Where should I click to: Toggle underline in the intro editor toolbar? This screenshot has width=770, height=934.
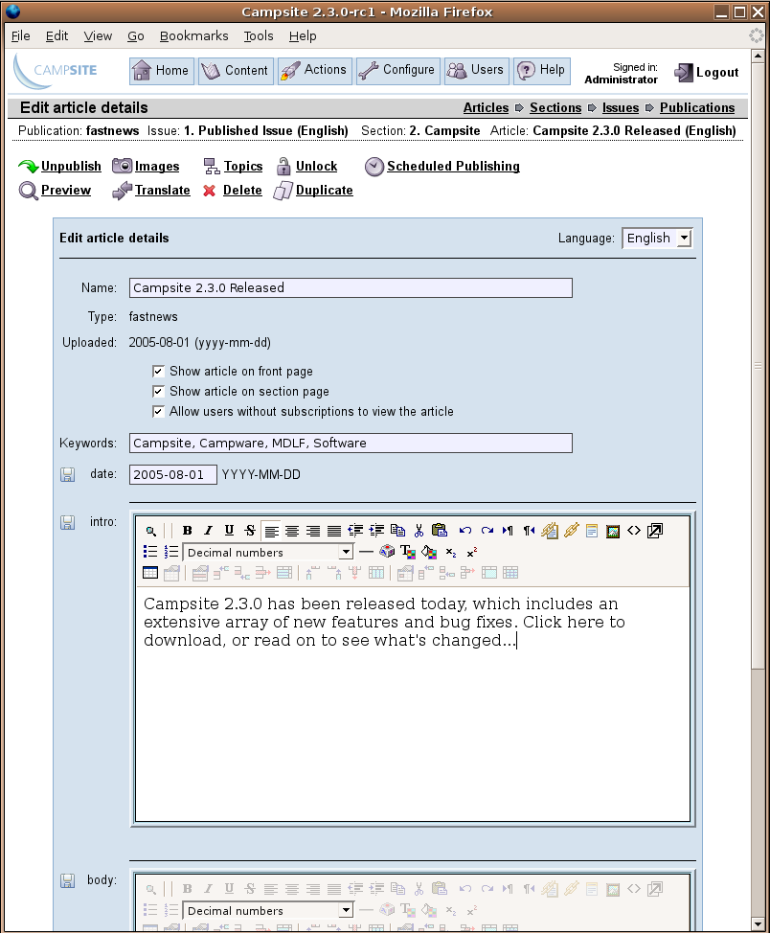pos(229,530)
